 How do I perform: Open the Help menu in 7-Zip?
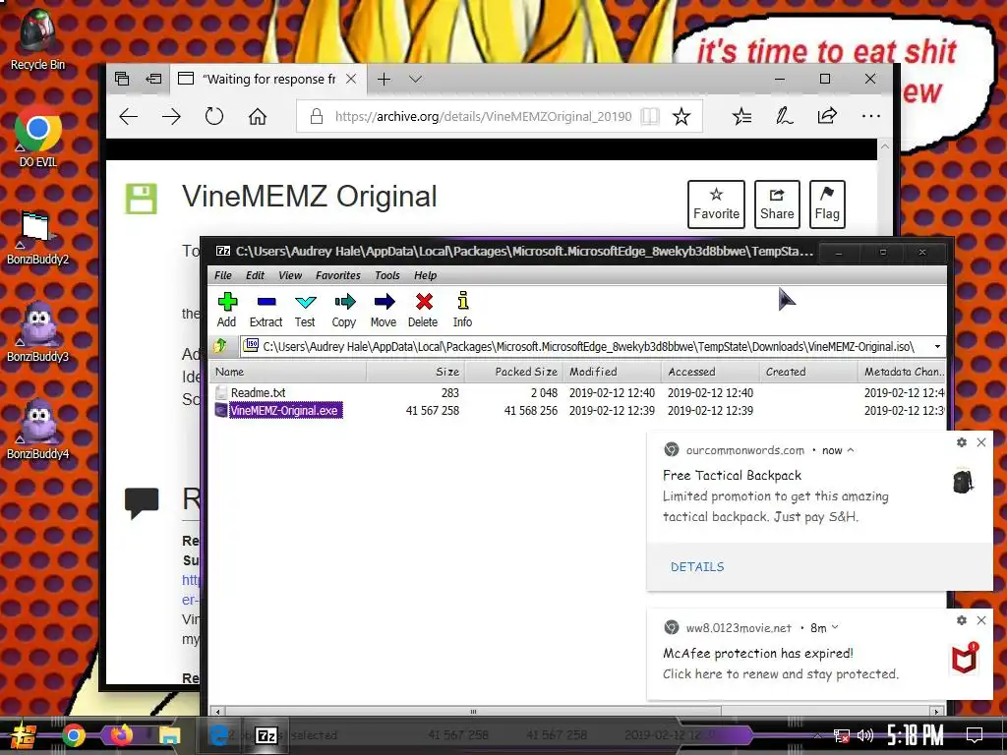(x=425, y=275)
